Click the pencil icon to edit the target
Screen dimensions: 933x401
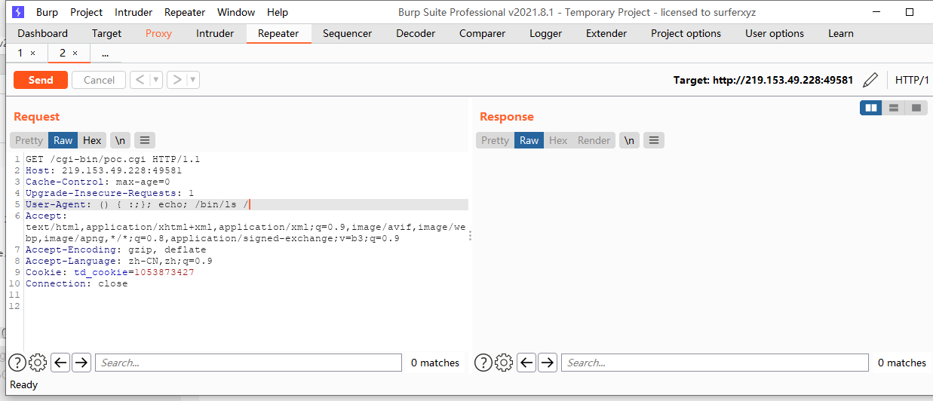[x=870, y=80]
